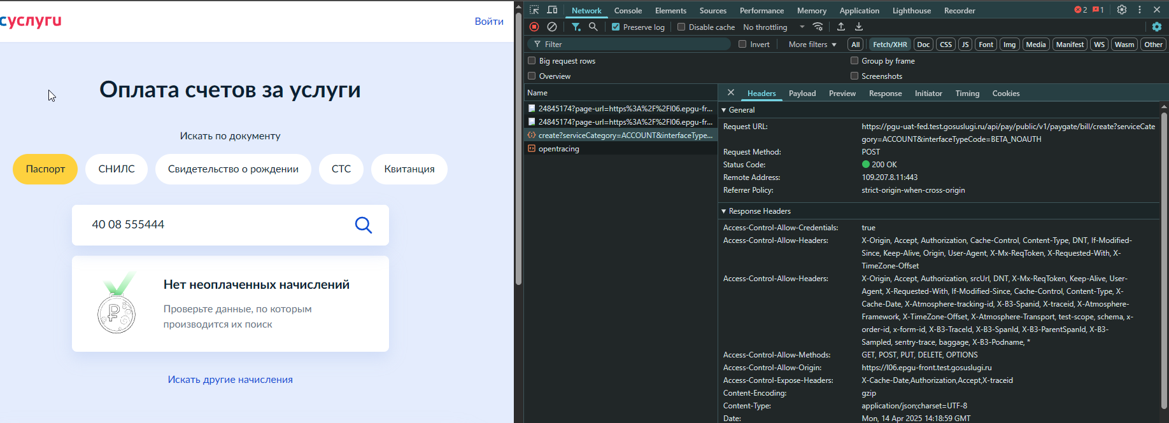1169x423 pixels.
Task: Click the Войти login link
Action: (489, 21)
